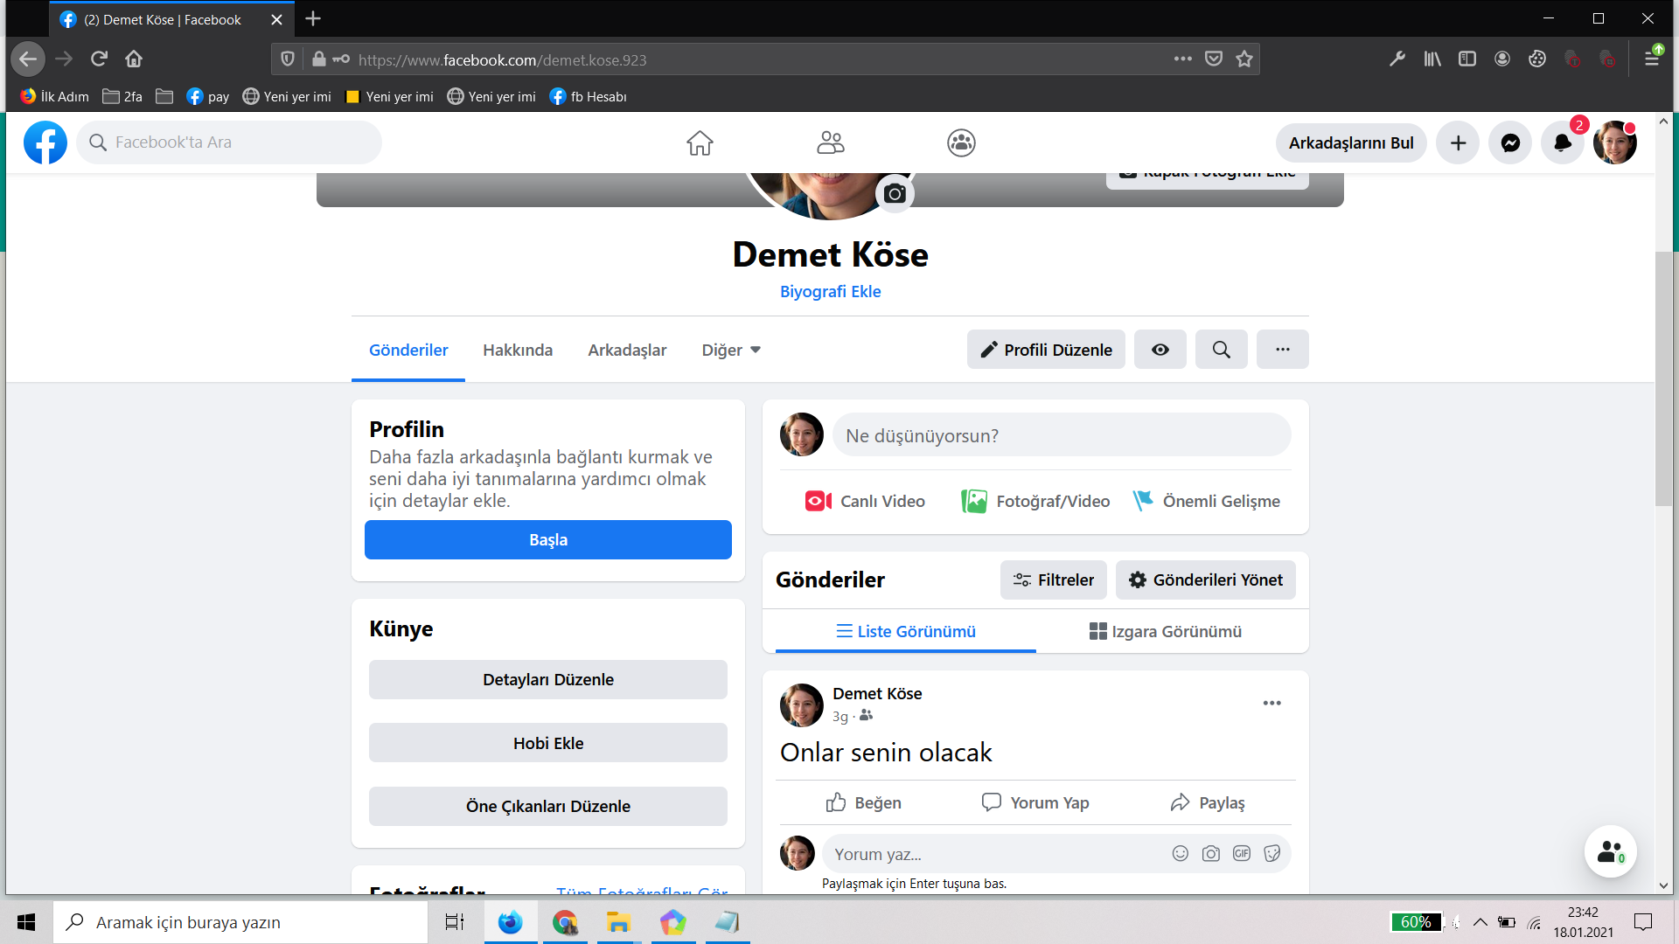Screen dimensions: 1679x944
Task: Click Yorum Yap on the post
Action: (1035, 802)
